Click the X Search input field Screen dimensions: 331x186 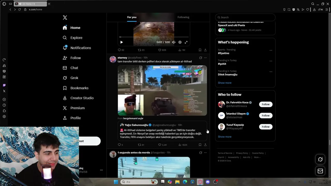(x=245, y=17)
